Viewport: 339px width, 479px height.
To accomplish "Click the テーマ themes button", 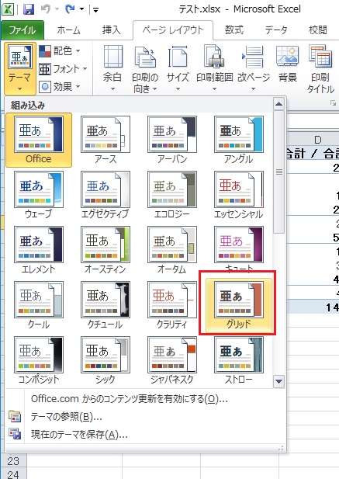I will point(20,68).
